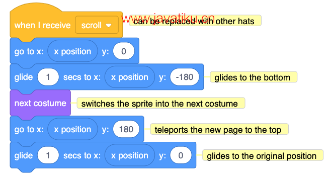Select the 'when I receive' hat block
The image size is (330, 182).
point(42,25)
